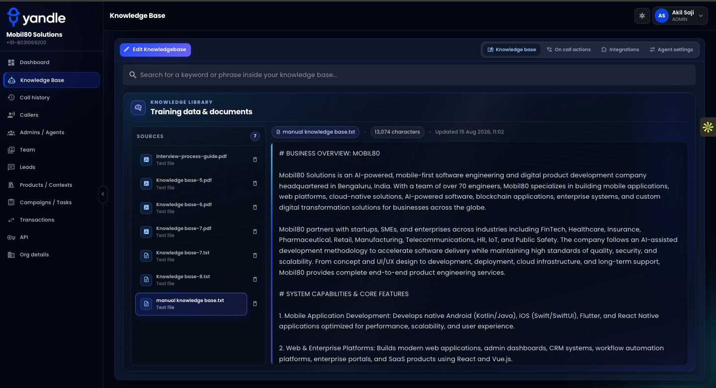Screen dimensions: 716x388
Task: Click trash icon beside manual knowledge base.txt
Action: (255, 304)
